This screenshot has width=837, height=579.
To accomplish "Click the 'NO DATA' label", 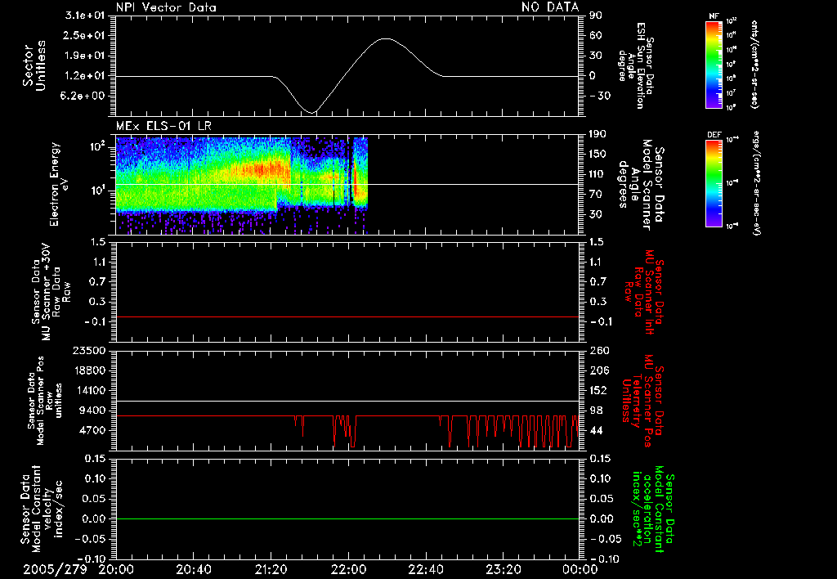I will coord(550,7).
